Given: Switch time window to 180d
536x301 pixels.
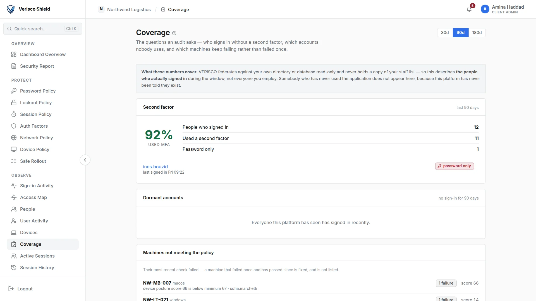Looking at the screenshot, I should point(477,33).
